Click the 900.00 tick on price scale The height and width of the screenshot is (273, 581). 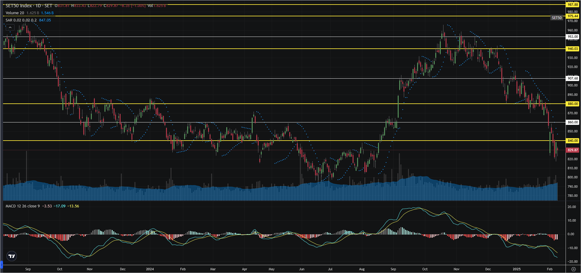pyautogui.click(x=573, y=86)
